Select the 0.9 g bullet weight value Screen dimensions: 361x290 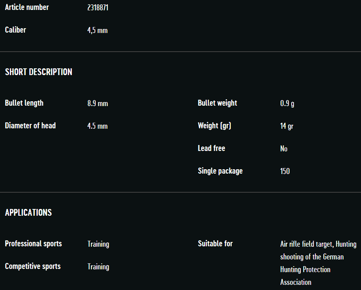(287, 104)
